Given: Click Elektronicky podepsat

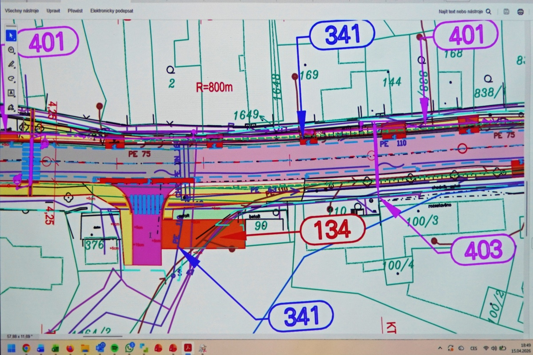Looking at the screenshot, I should coord(111,11).
